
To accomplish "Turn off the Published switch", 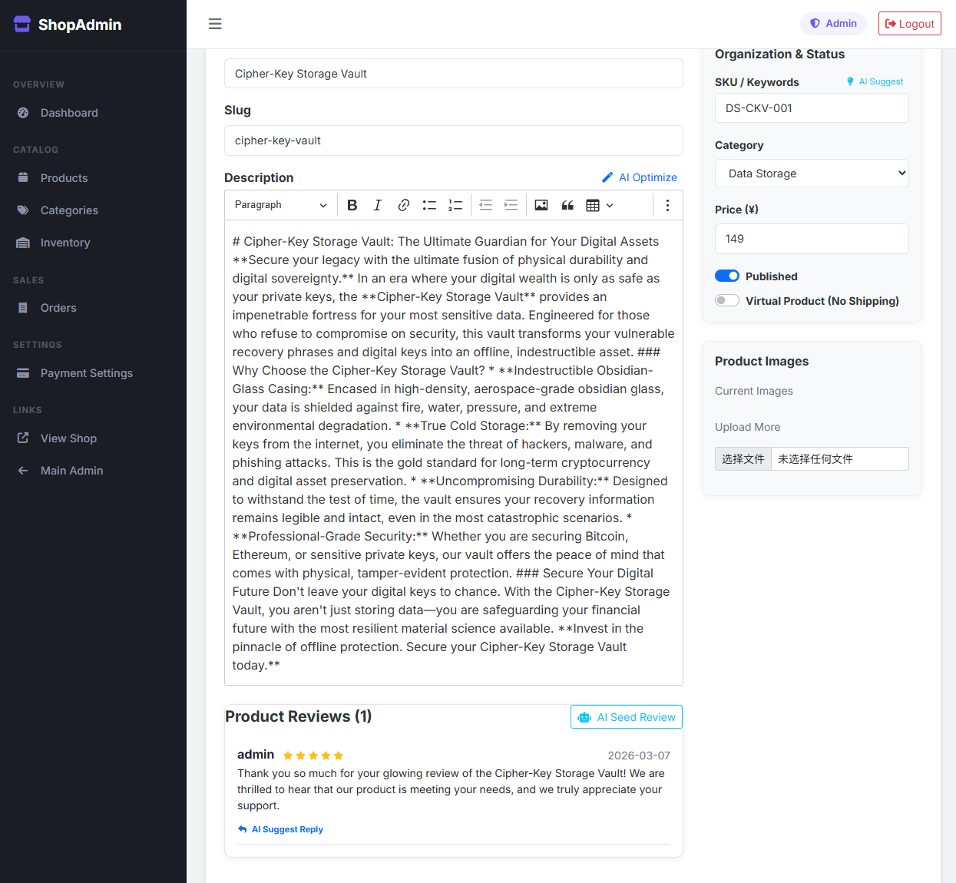I will [x=727, y=276].
